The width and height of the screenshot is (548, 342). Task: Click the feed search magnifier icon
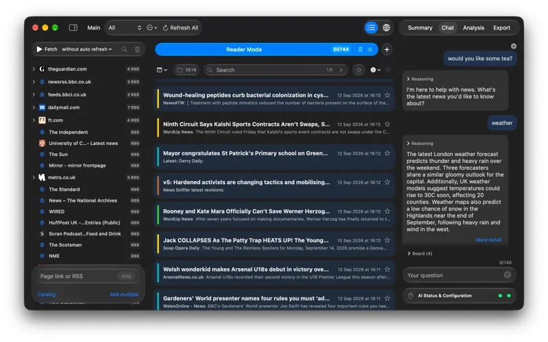(124, 49)
